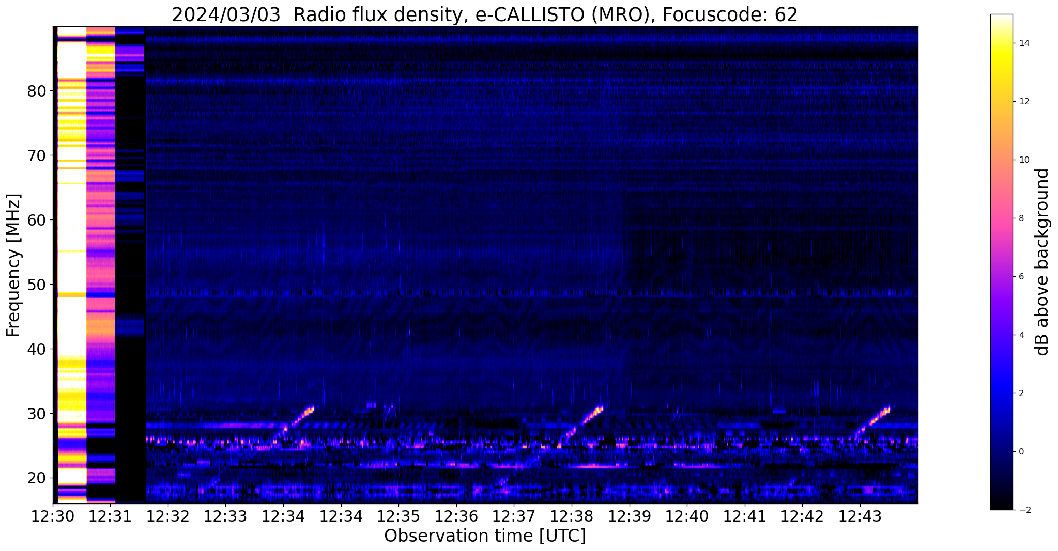
Task: Click the dB above background colorbar label
Action: tap(1042, 262)
